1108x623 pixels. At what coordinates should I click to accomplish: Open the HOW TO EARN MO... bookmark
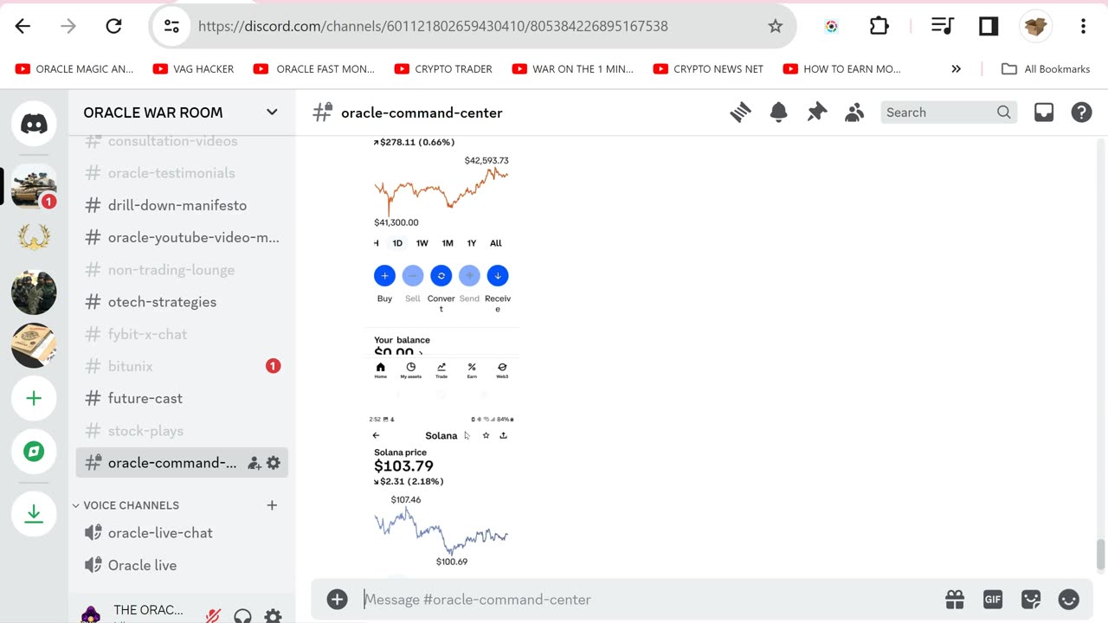click(x=842, y=69)
